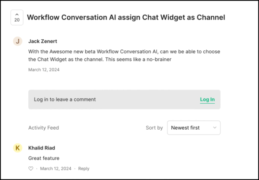Click the Log in to leave a comment box

click(124, 99)
